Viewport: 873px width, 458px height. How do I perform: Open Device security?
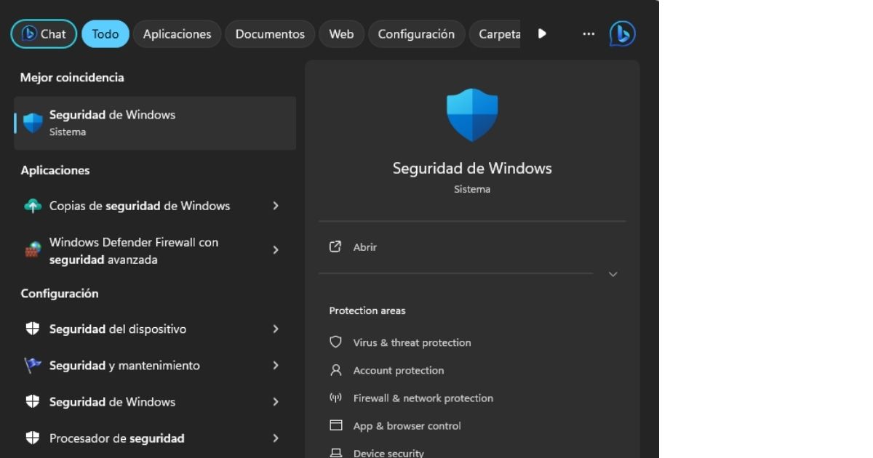(388, 453)
